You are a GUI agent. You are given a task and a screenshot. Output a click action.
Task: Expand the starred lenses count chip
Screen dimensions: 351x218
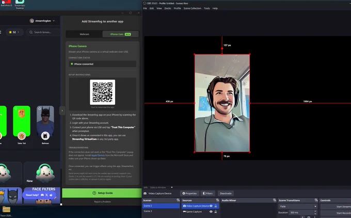14,32
